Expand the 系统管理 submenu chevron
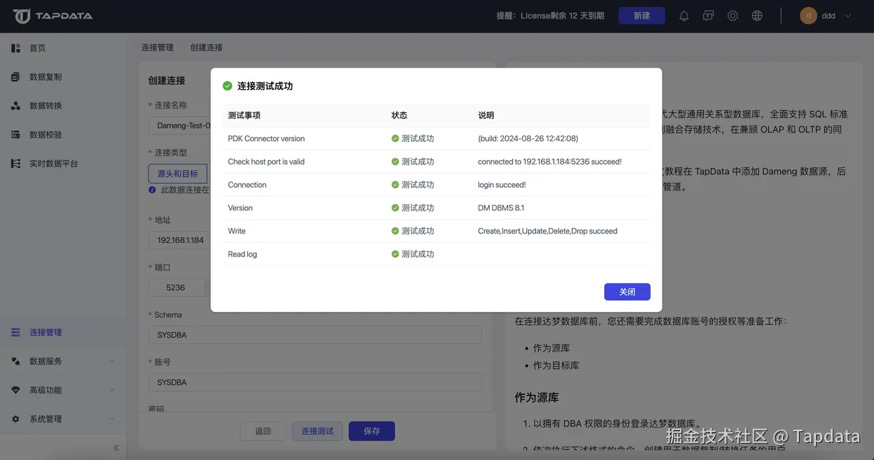The height and width of the screenshot is (460, 874). (112, 419)
